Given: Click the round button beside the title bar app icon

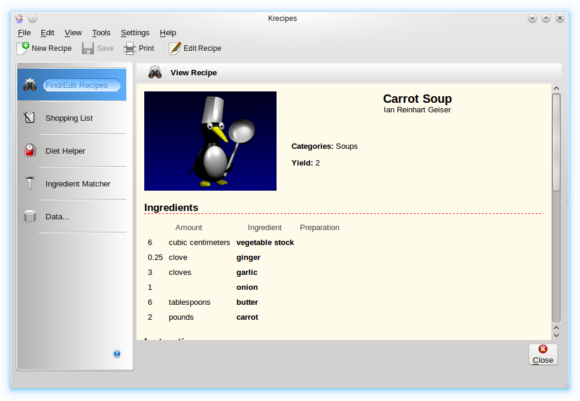Looking at the screenshot, I should [x=32, y=18].
